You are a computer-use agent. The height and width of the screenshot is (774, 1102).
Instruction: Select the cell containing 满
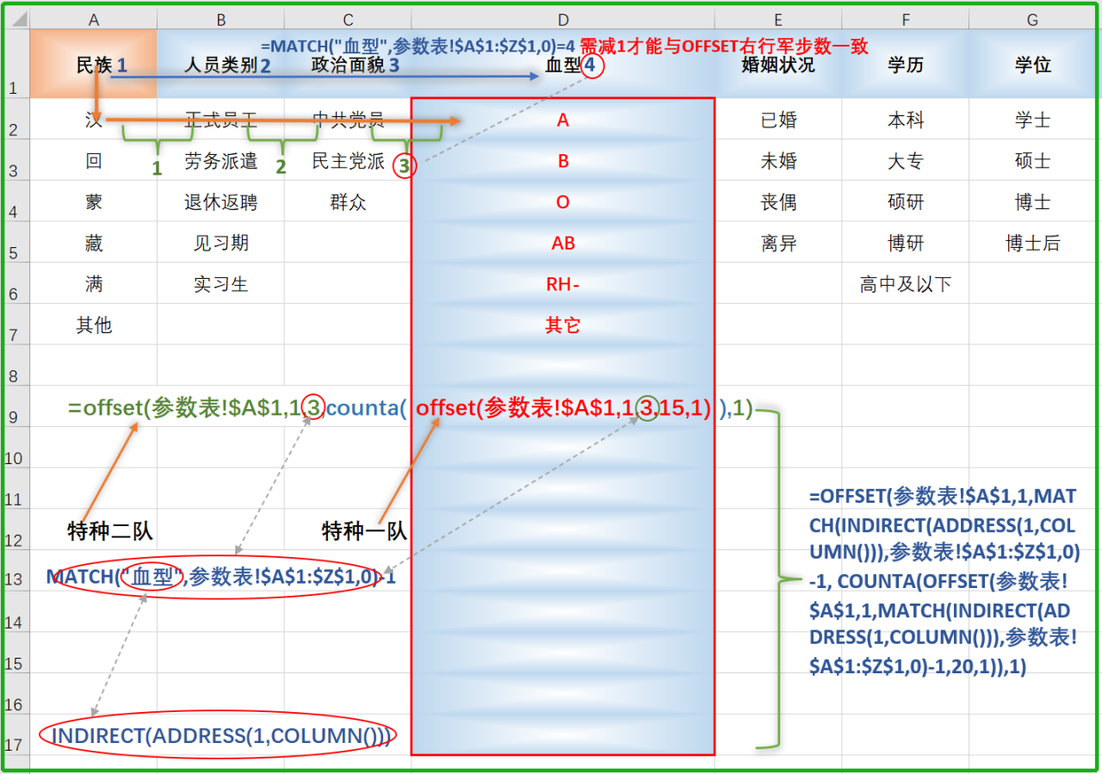click(x=93, y=283)
